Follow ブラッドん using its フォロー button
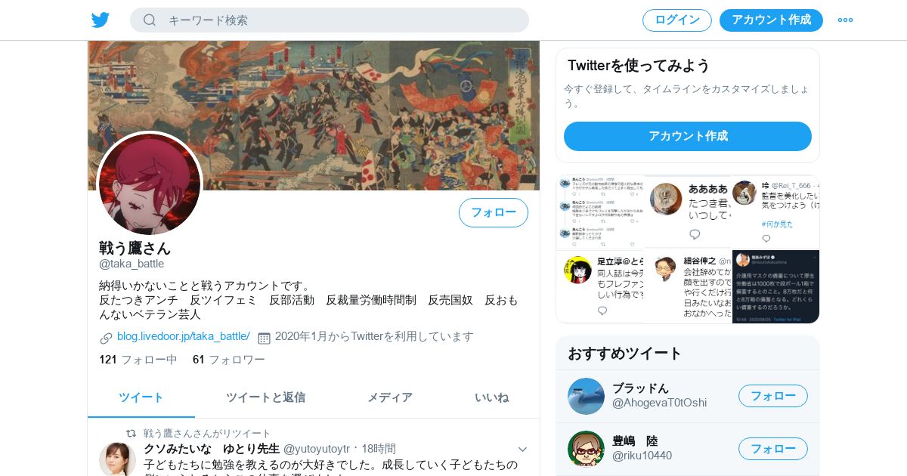907x476 pixels. pos(773,396)
